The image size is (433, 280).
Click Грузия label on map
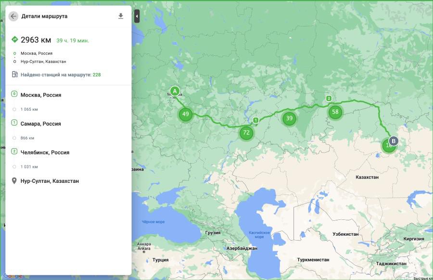(x=213, y=233)
